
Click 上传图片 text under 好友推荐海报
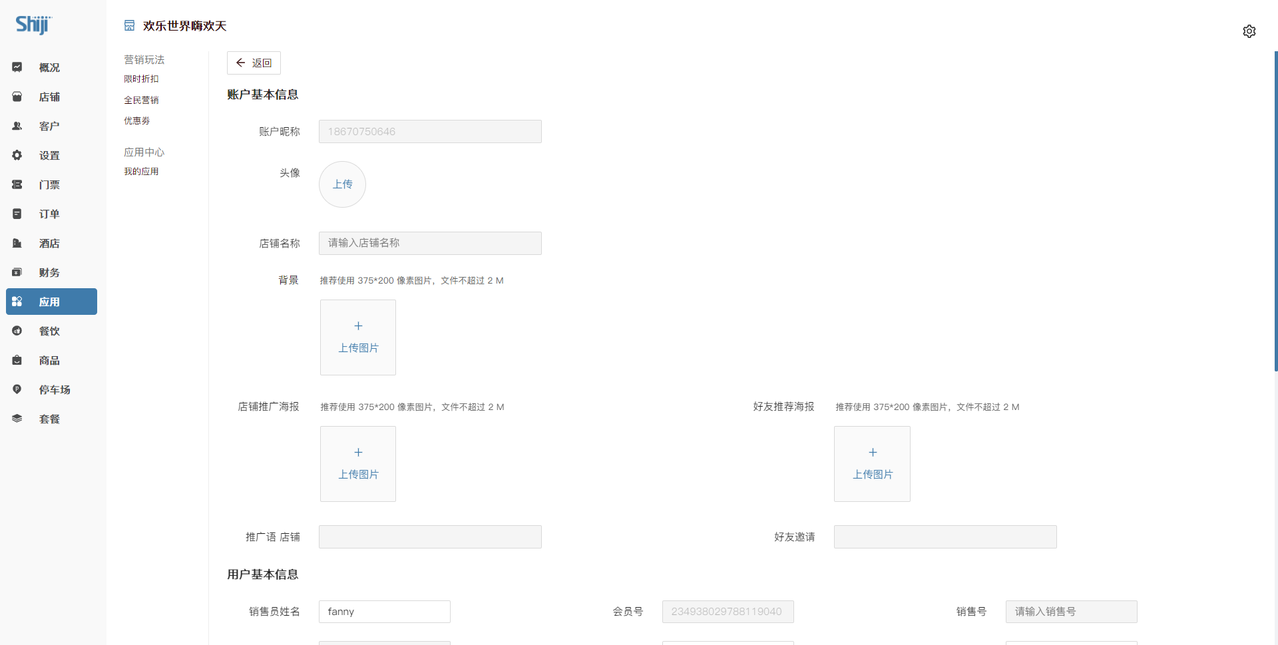(x=873, y=474)
